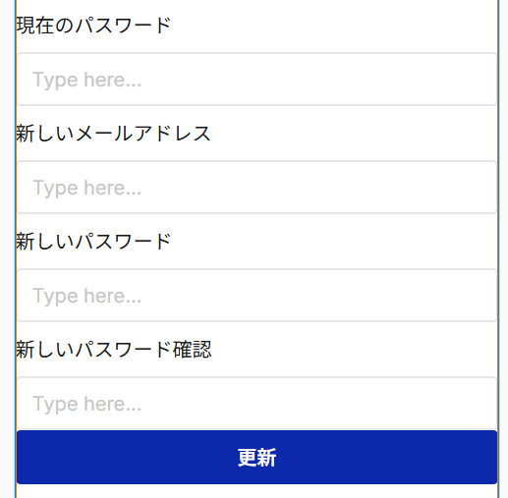
Task: Click the white 更新 text on the button
Action: pos(256,458)
